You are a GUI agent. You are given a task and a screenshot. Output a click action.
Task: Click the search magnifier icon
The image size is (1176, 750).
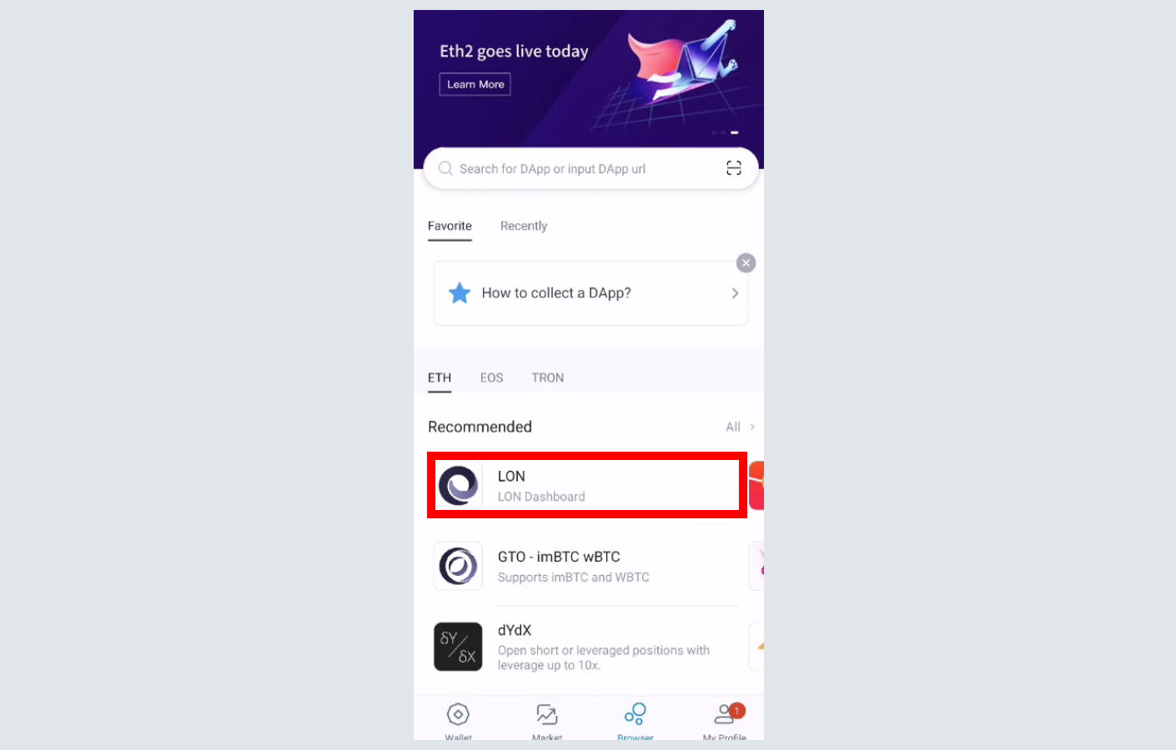[x=445, y=168]
